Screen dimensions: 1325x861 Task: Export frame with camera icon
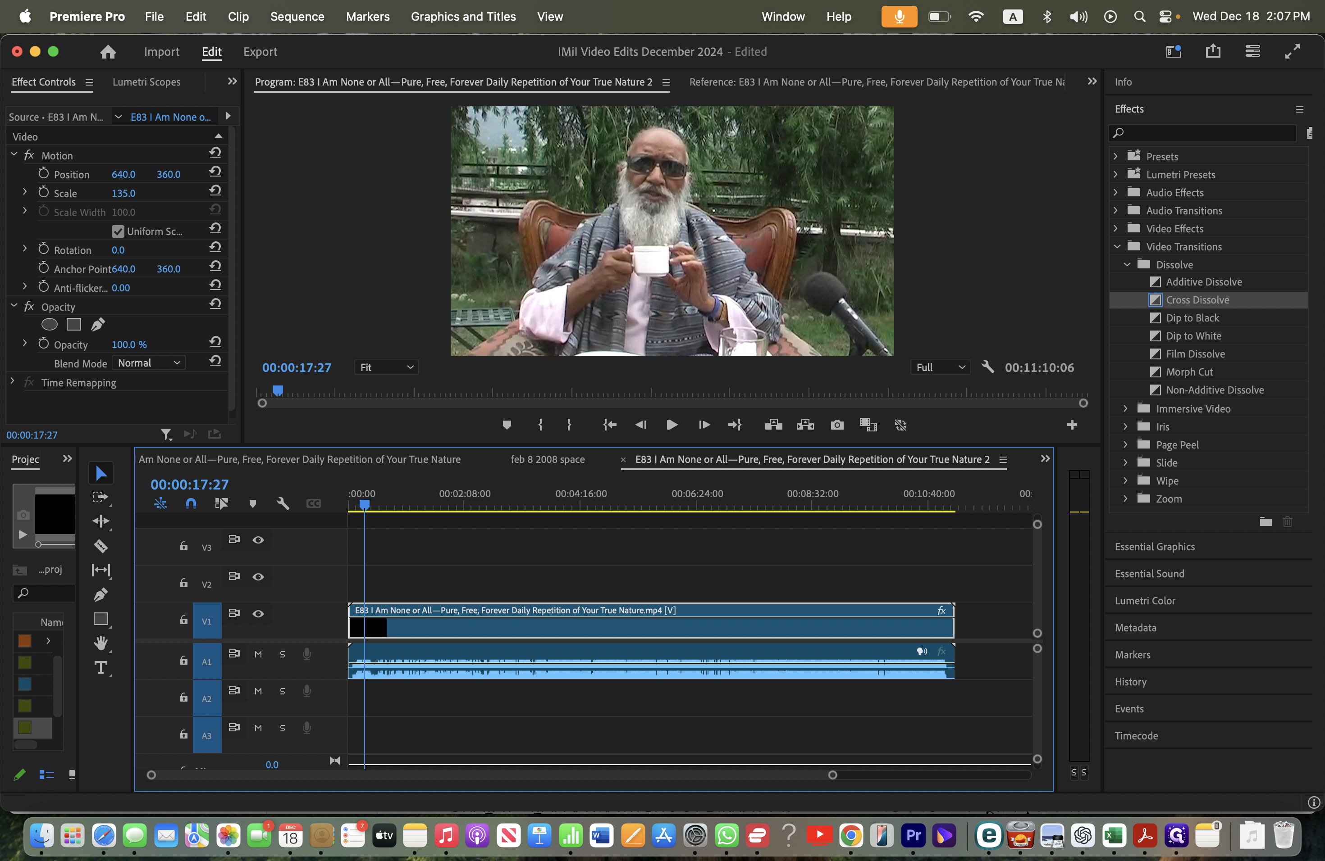(x=837, y=425)
